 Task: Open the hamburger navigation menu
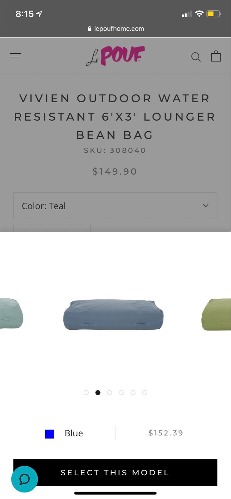[x=16, y=56]
